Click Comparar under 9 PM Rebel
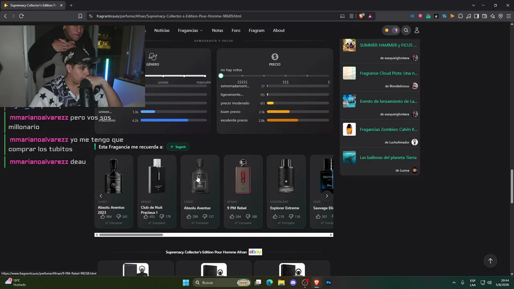Viewport: 514px width, 289px height. (x=243, y=223)
